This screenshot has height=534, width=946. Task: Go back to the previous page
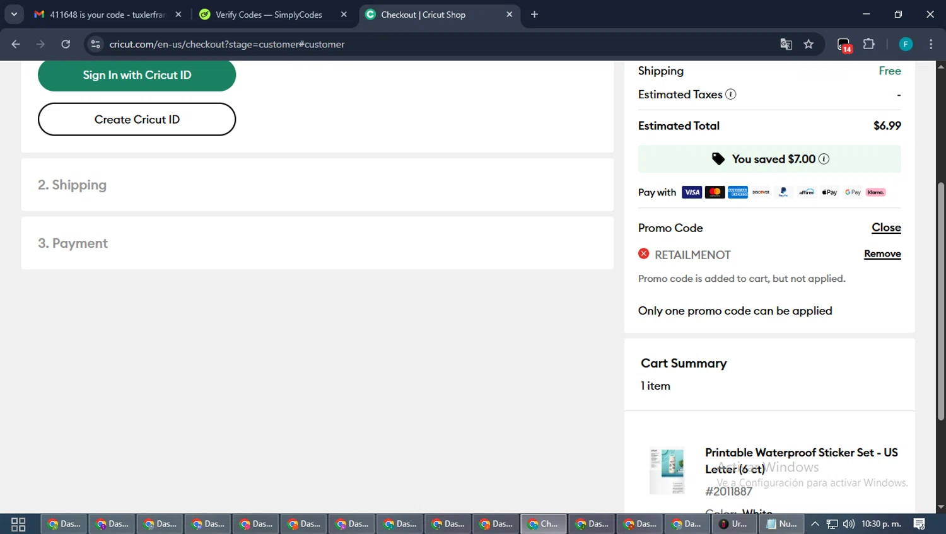(x=16, y=44)
